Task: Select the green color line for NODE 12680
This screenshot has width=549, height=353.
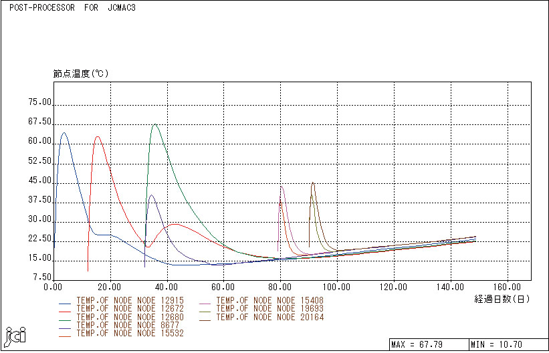Action: (65, 320)
